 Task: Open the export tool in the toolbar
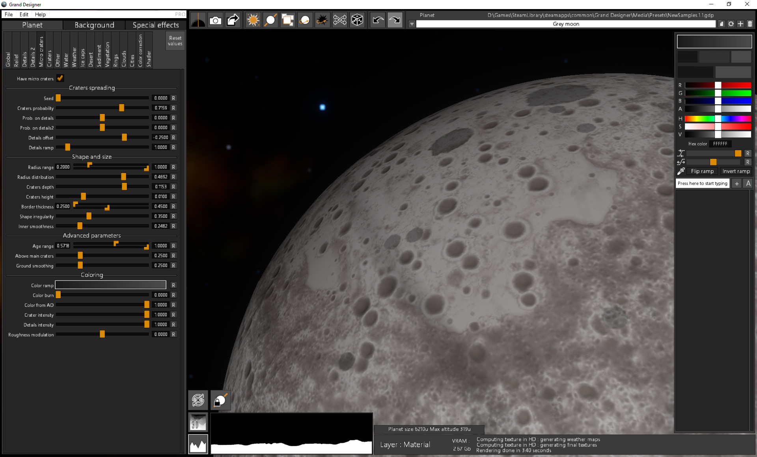tap(233, 20)
